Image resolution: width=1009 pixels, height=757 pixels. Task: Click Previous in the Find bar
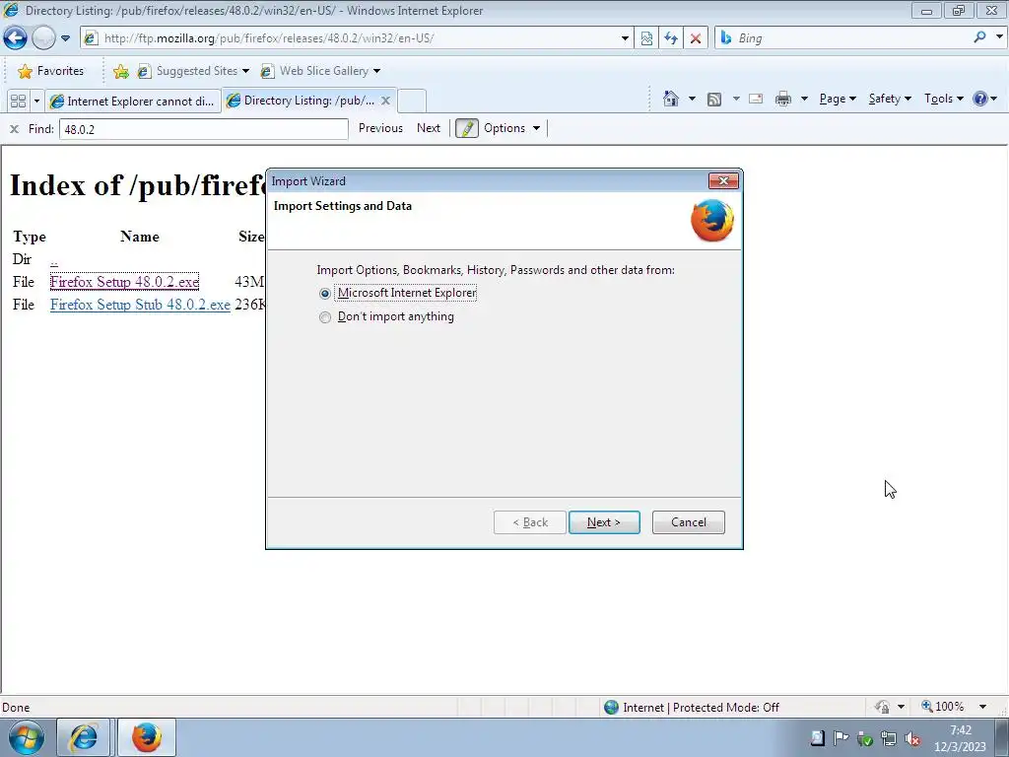[380, 128]
